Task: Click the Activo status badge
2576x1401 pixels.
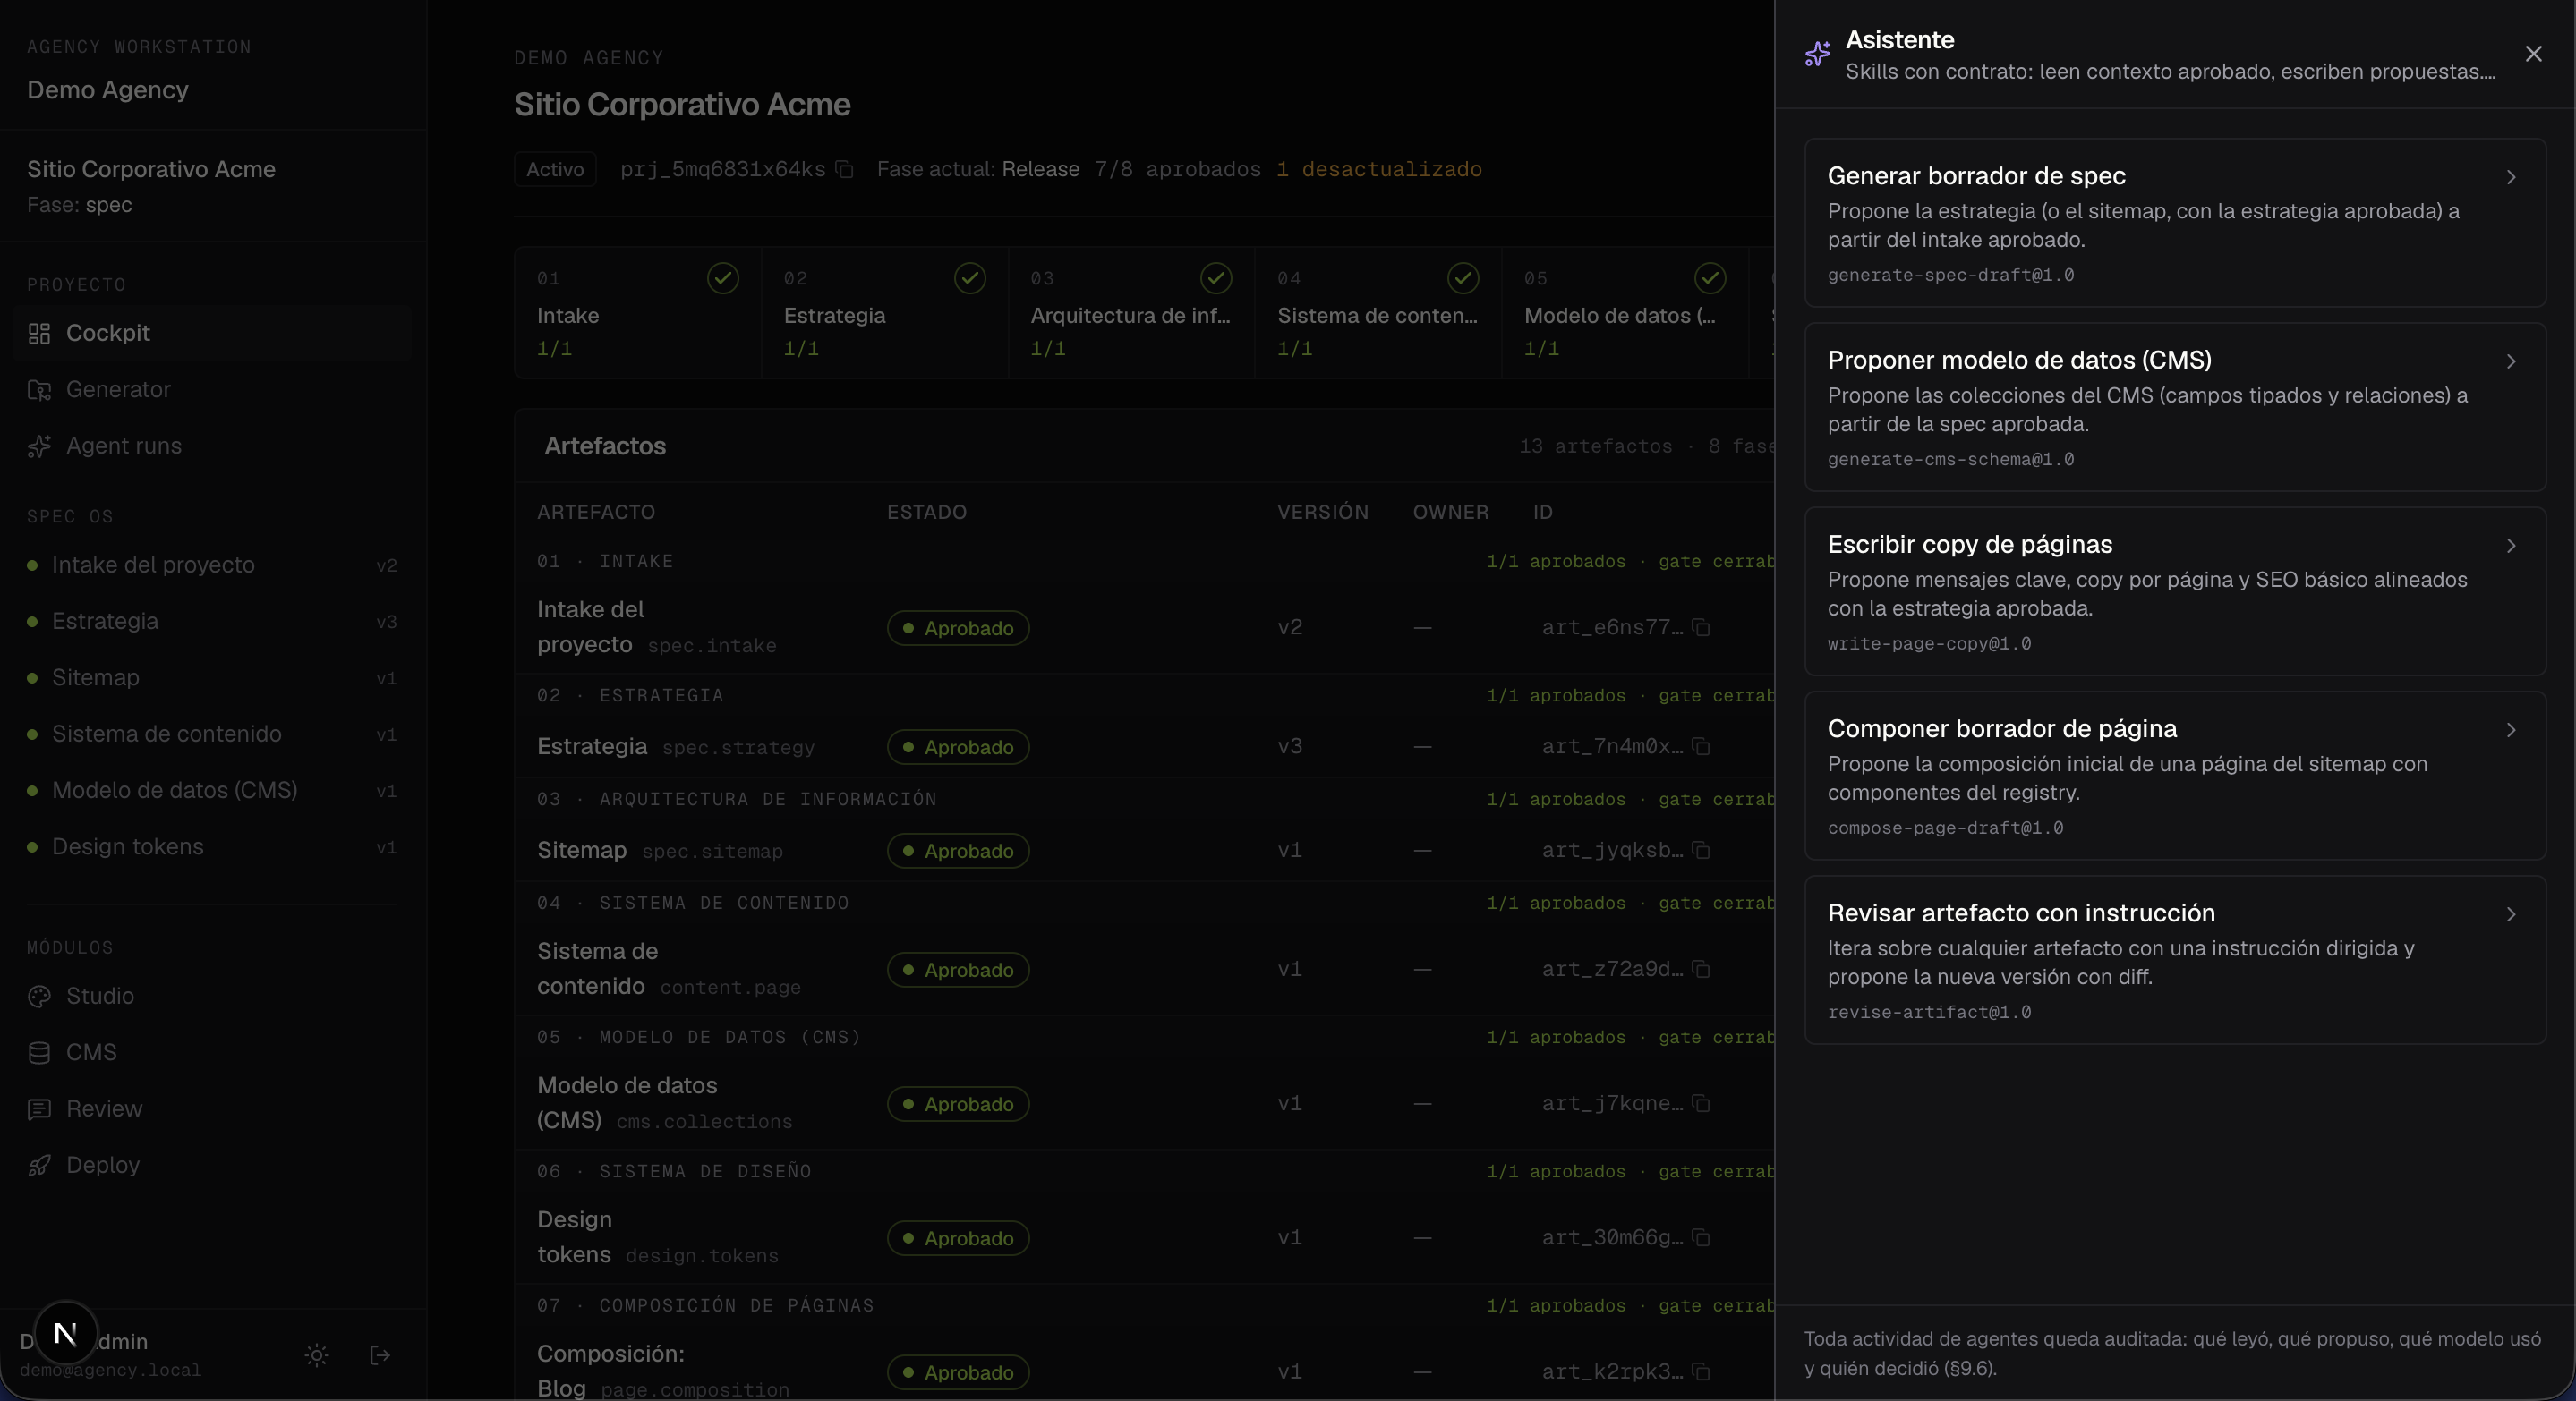Action: 555,170
